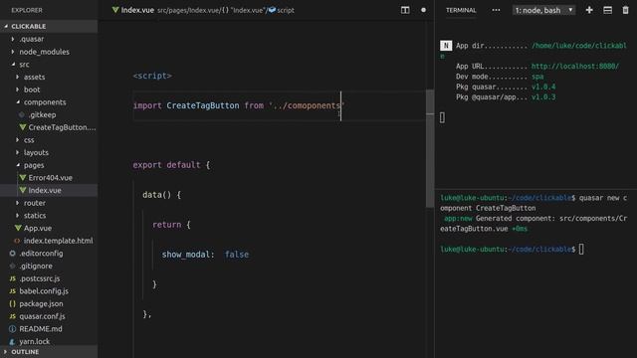Click HTML icon beside index.template.html
This screenshot has height=358, width=637.
click(17, 241)
